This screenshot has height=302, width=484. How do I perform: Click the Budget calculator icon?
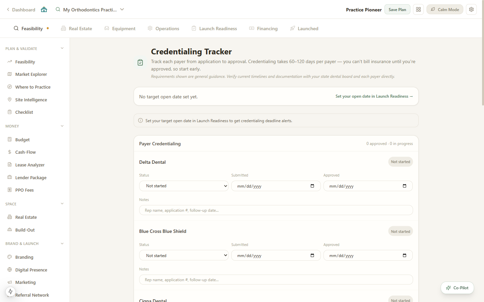pos(10,139)
